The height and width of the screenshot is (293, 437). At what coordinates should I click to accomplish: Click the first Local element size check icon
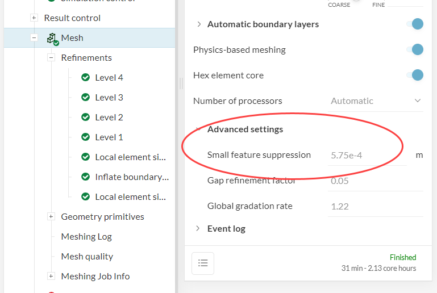pos(86,157)
